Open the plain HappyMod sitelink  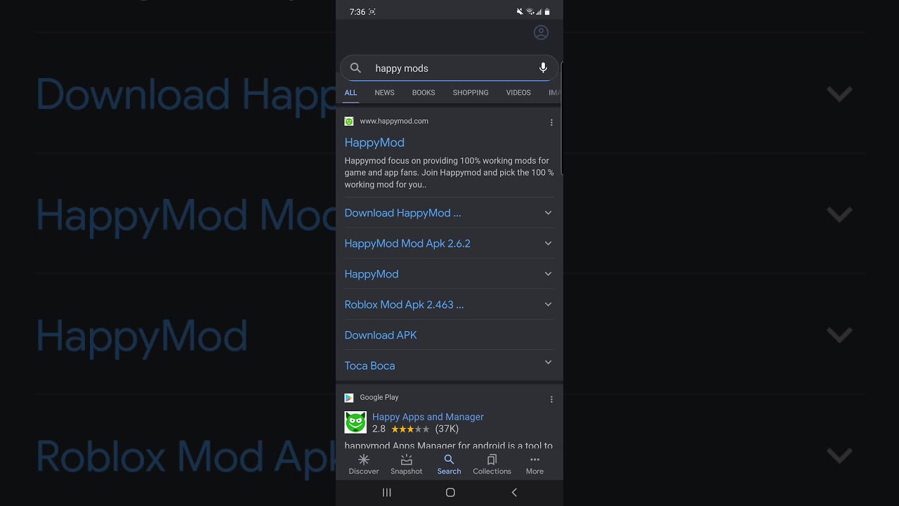click(372, 274)
